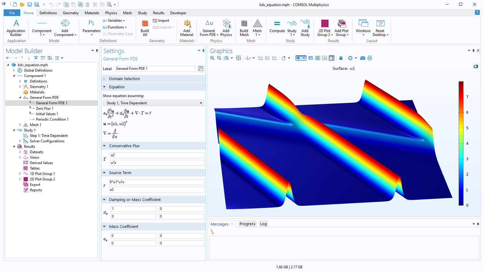Click the Build Mesh icon
This screenshot has width=484, height=272.
pyautogui.click(x=244, y=28)
